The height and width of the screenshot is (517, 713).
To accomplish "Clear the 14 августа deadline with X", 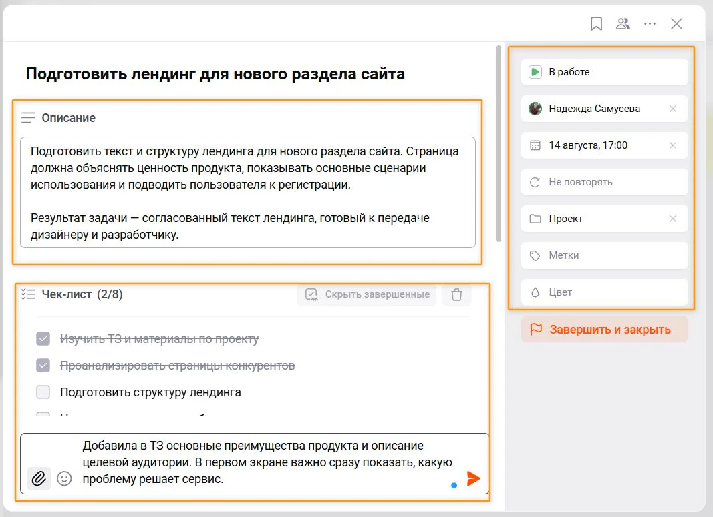I will [673, 145].
